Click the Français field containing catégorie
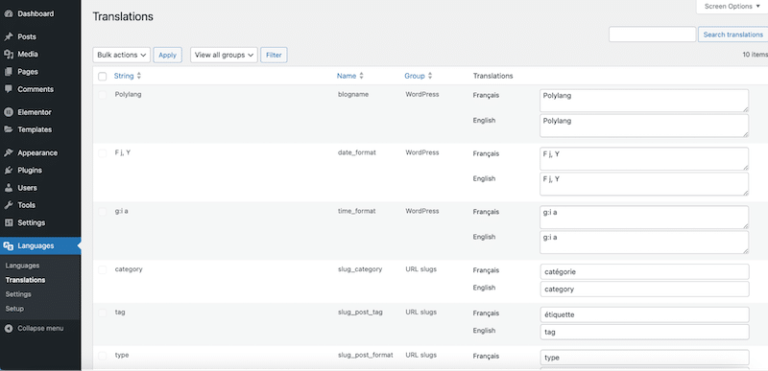768x371 pixels. point(644,271)
